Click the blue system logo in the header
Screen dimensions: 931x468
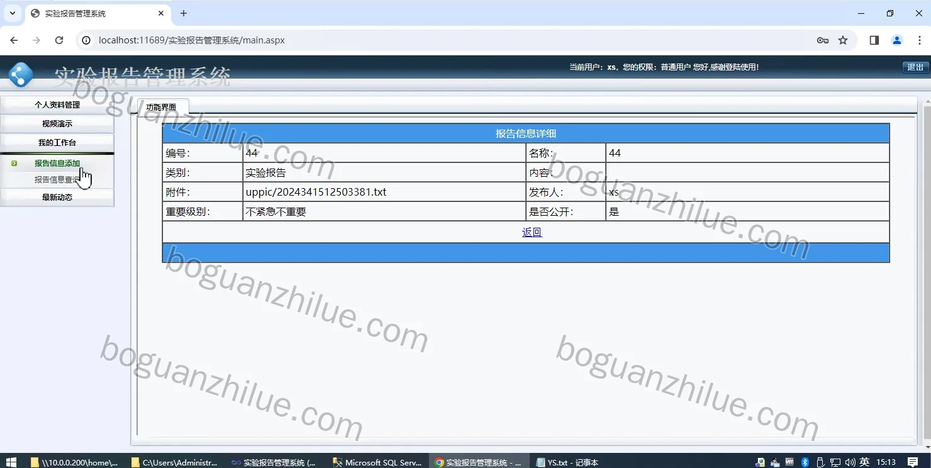coord(21,75)
